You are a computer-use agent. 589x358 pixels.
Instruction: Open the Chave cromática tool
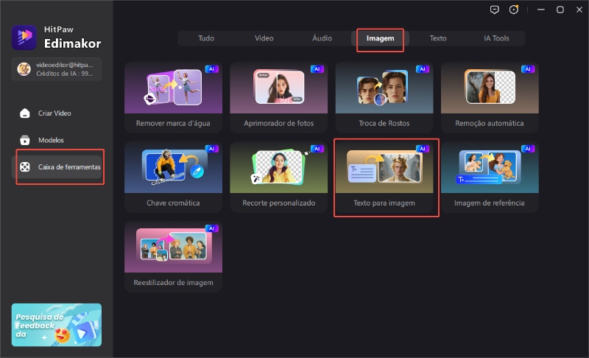tap(173, 178)
